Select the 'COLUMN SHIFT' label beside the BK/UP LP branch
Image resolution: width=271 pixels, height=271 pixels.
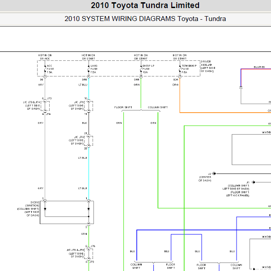coord(157,107)
